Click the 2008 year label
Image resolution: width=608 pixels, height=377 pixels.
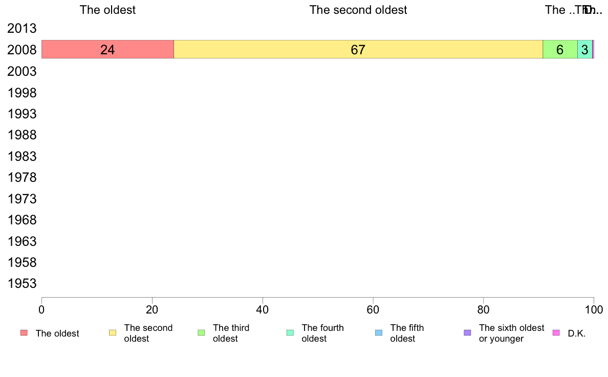[x=22, y=50]
